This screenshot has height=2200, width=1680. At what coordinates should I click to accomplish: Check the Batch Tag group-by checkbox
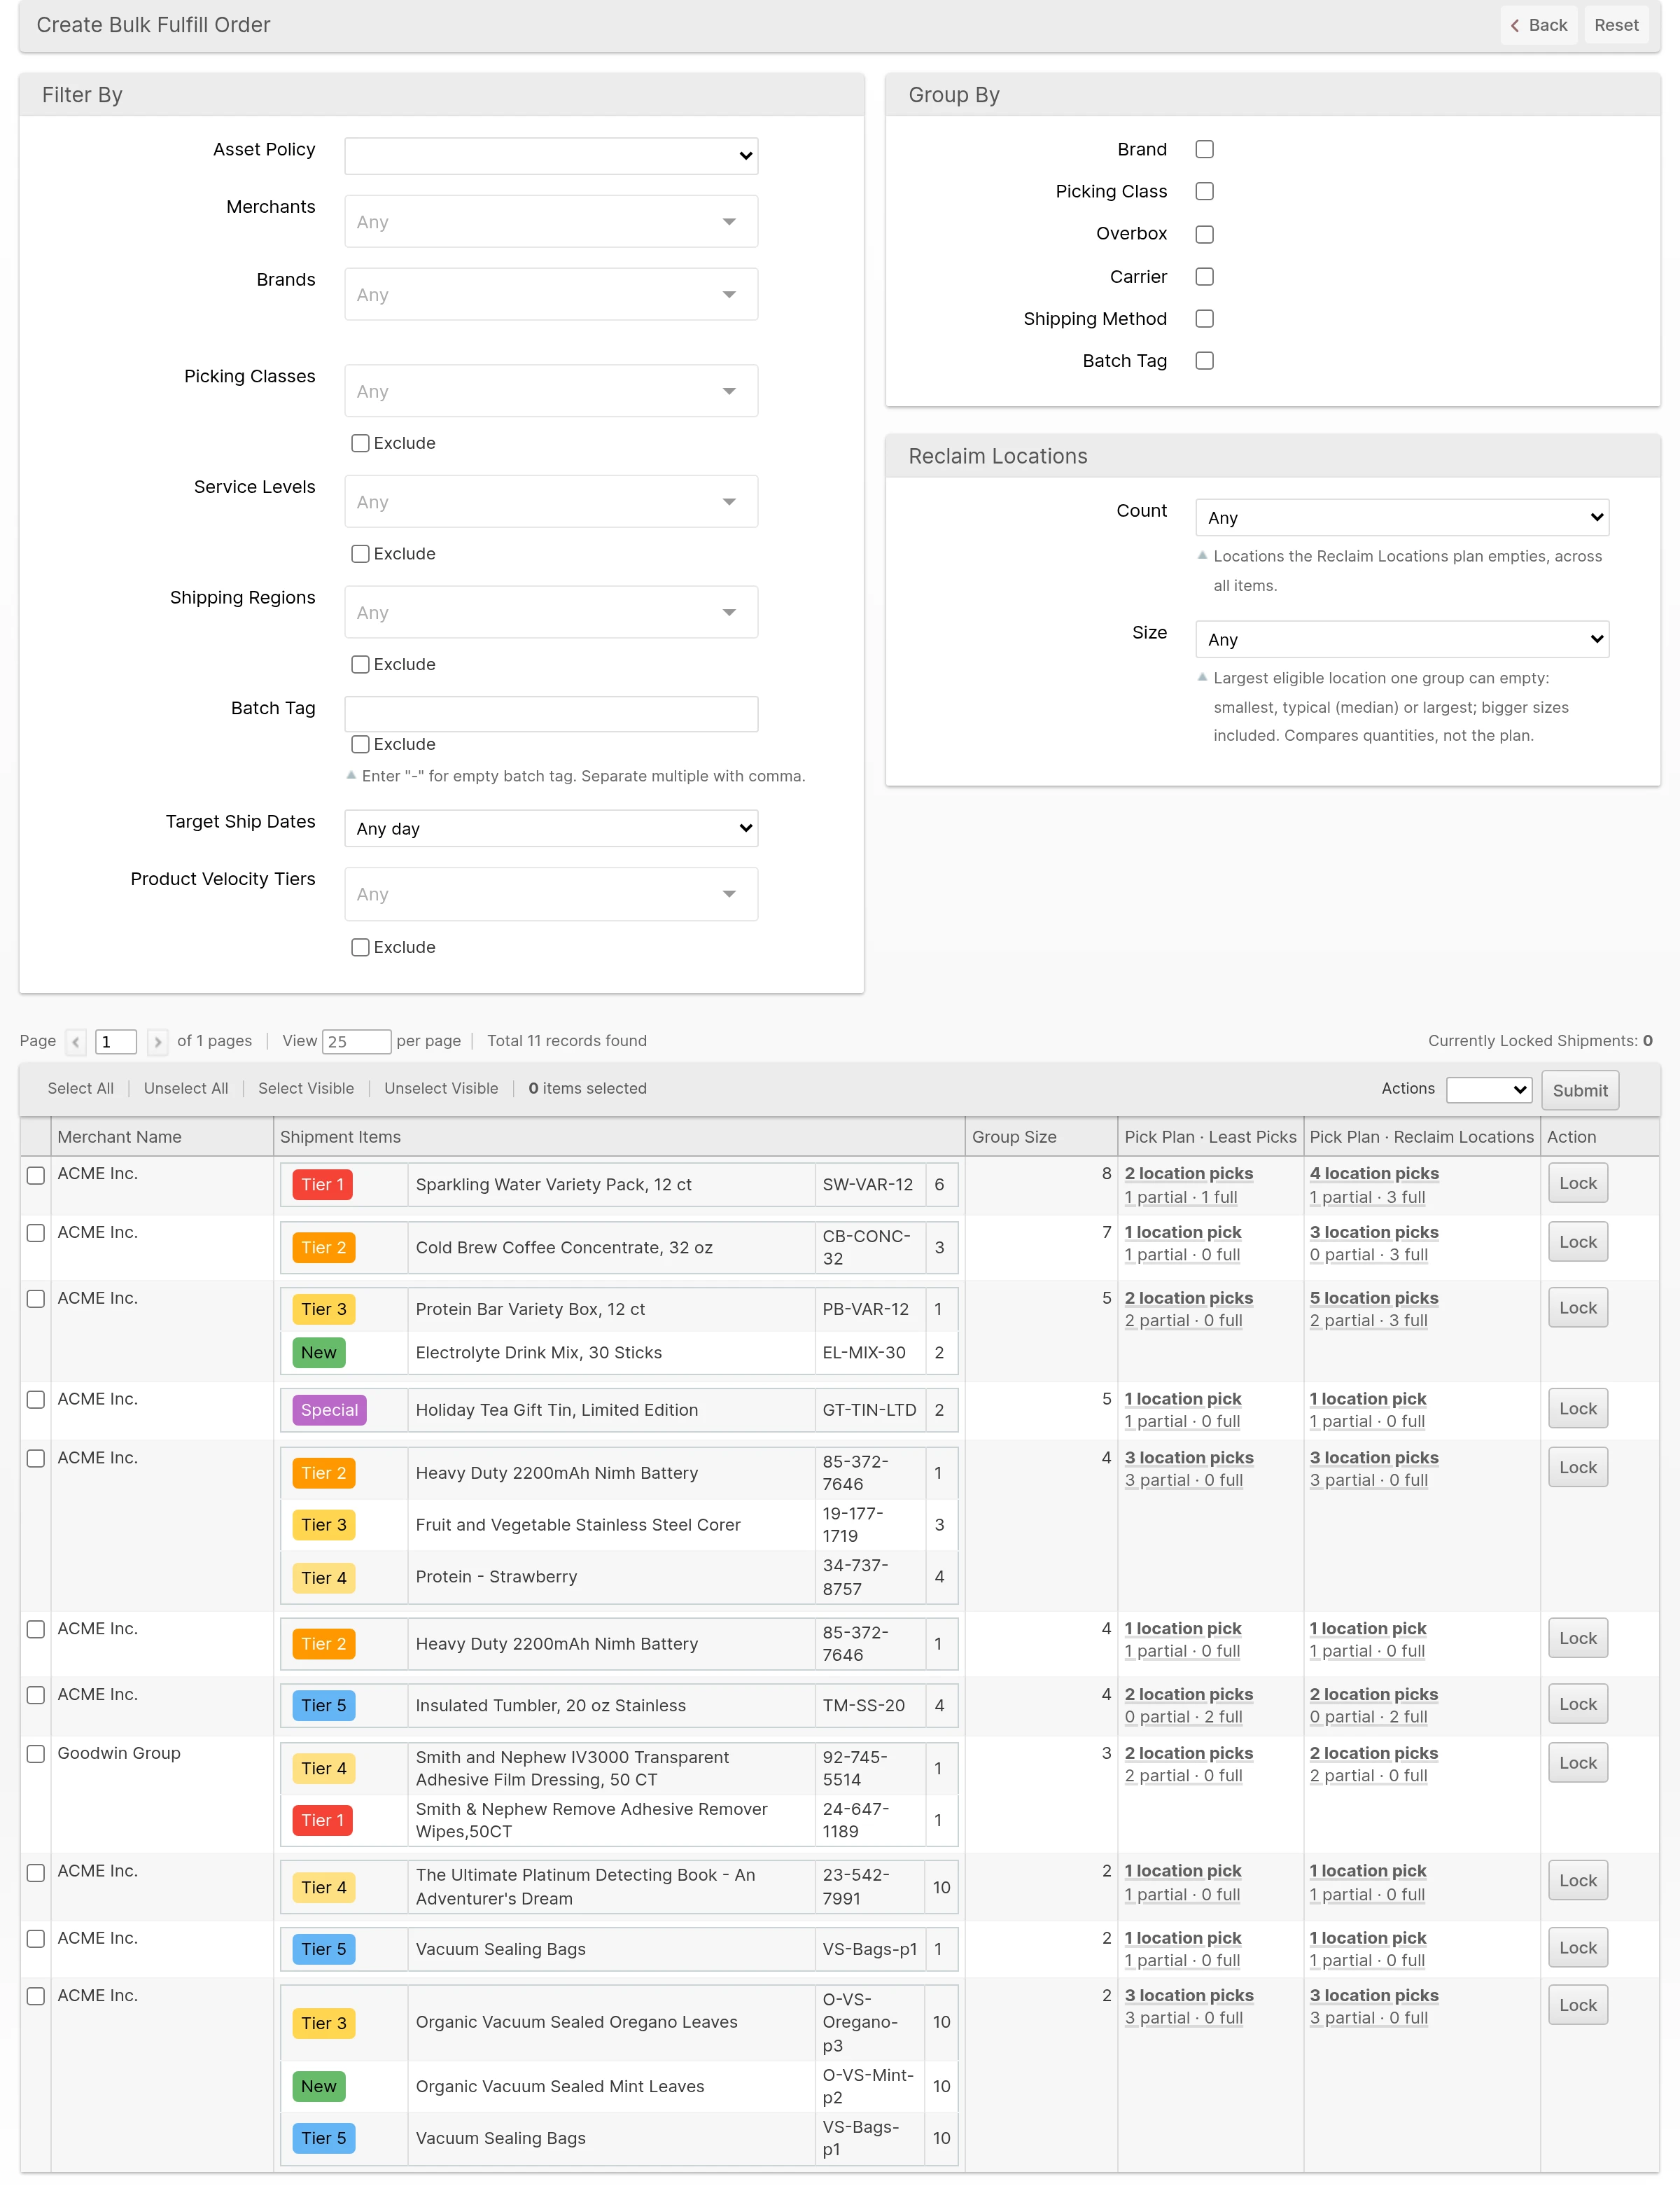(1205, 361)
